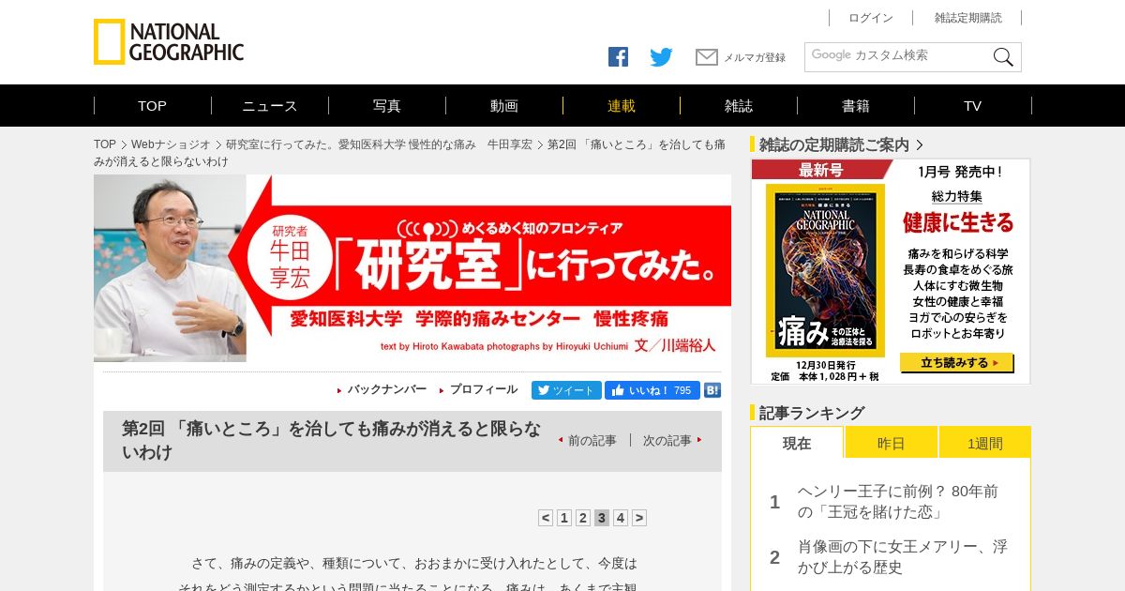Click the mail envelope newsletter icon
This screenshot has height=591, width=1125.
coord(707,57)
